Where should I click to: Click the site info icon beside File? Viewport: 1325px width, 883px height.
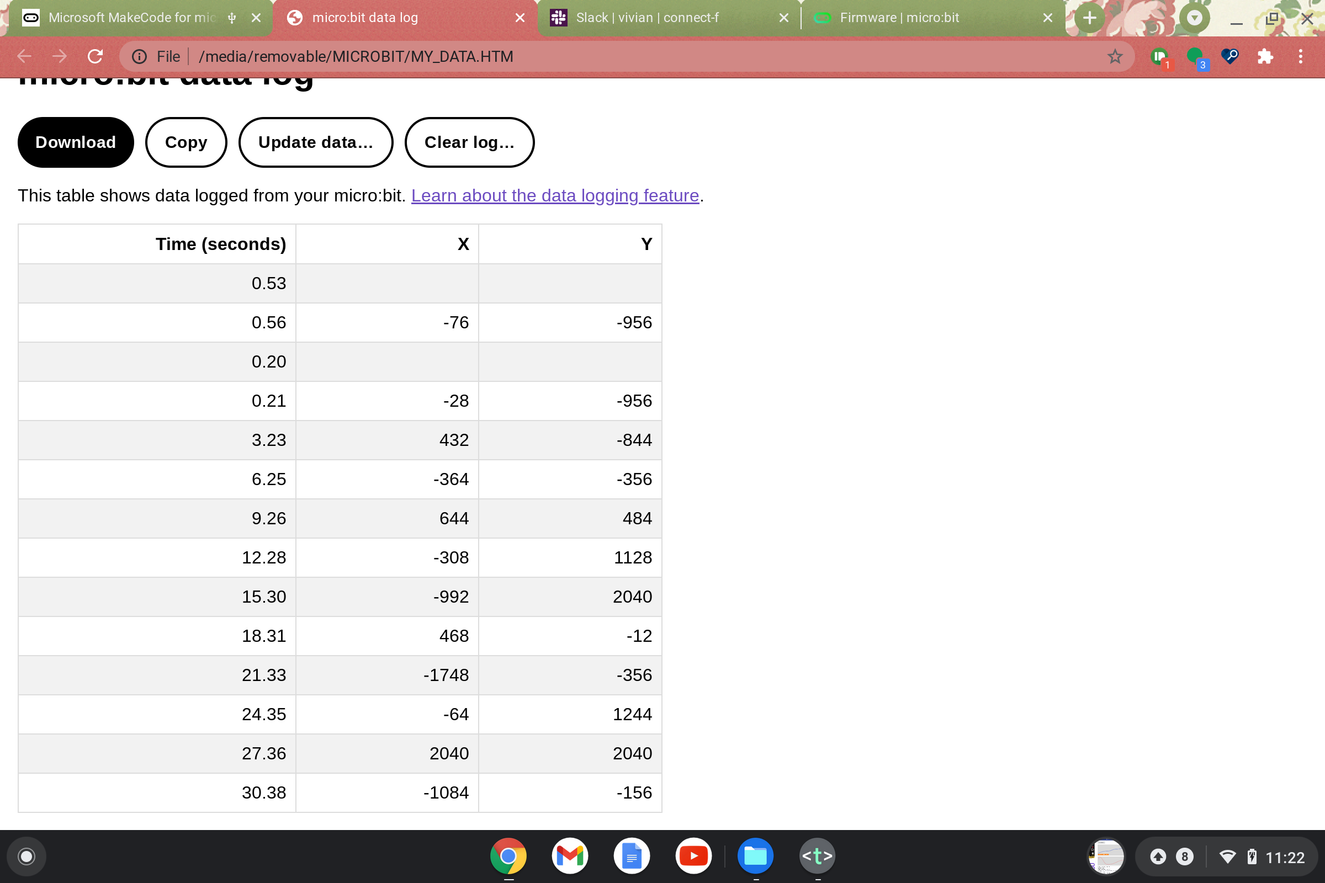point(139,56)
